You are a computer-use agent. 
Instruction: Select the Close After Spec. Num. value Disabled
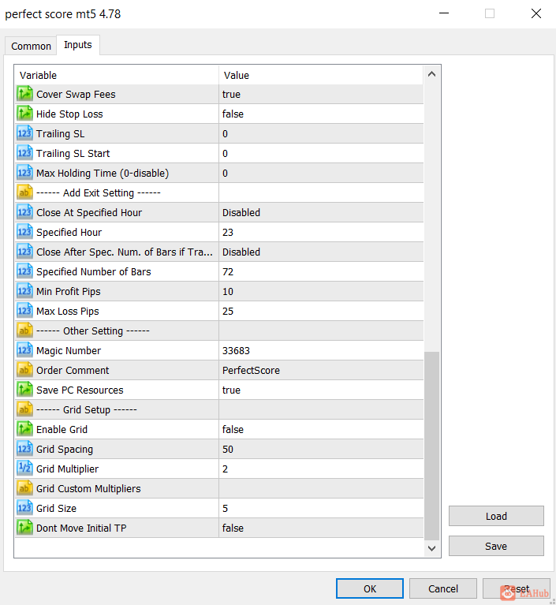(x=321, y=252)
